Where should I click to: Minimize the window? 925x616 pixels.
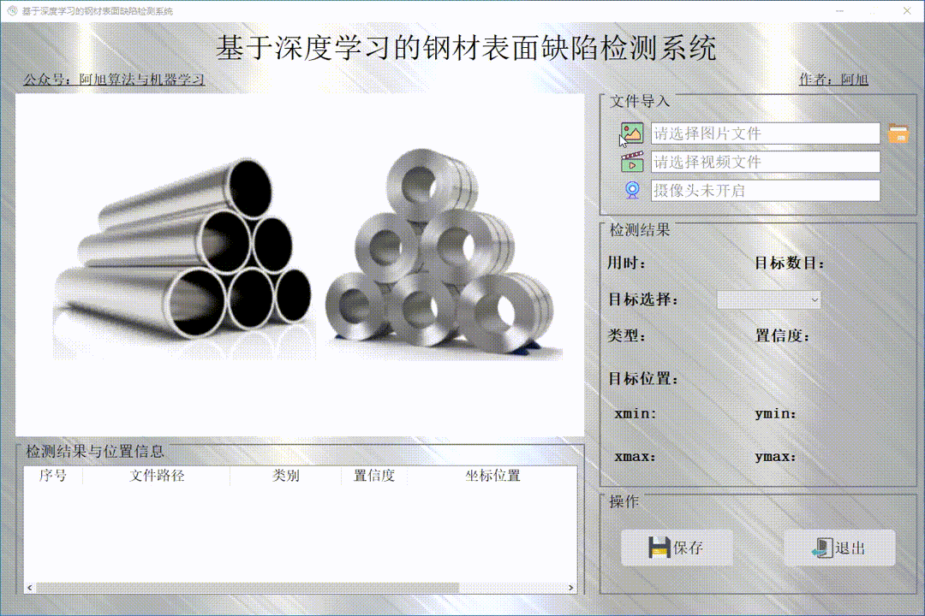tap(839, 10)
